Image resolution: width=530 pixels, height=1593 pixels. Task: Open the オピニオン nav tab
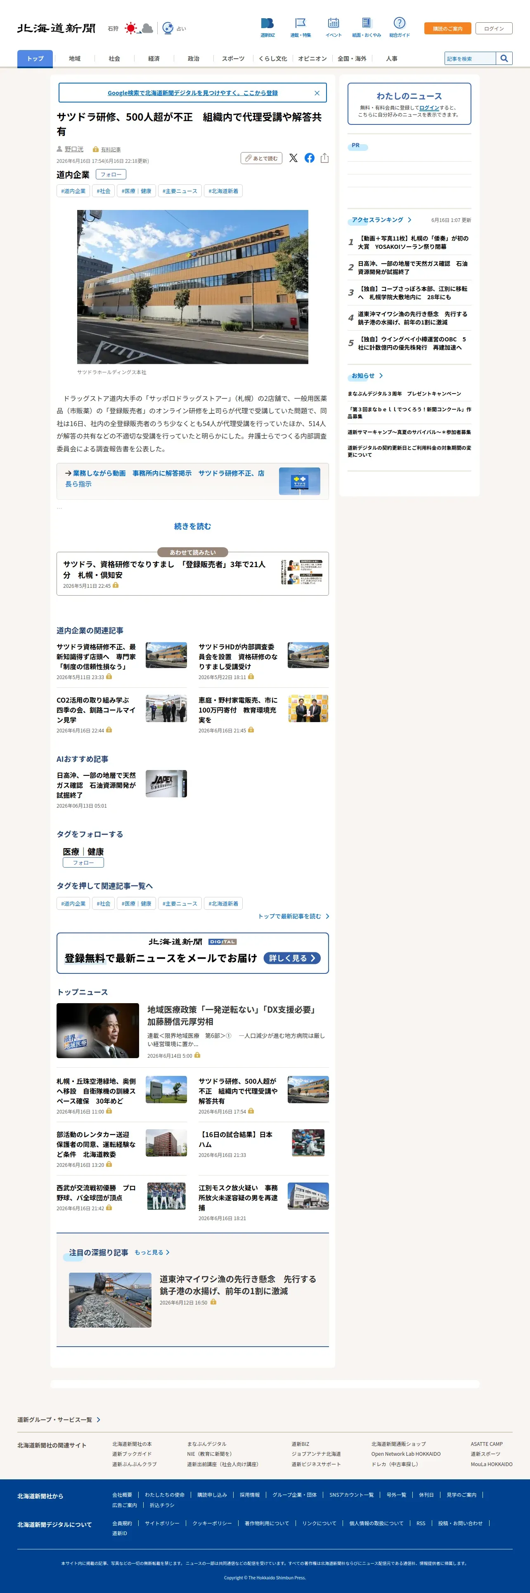pyautogui.click(x=312, y=58)
